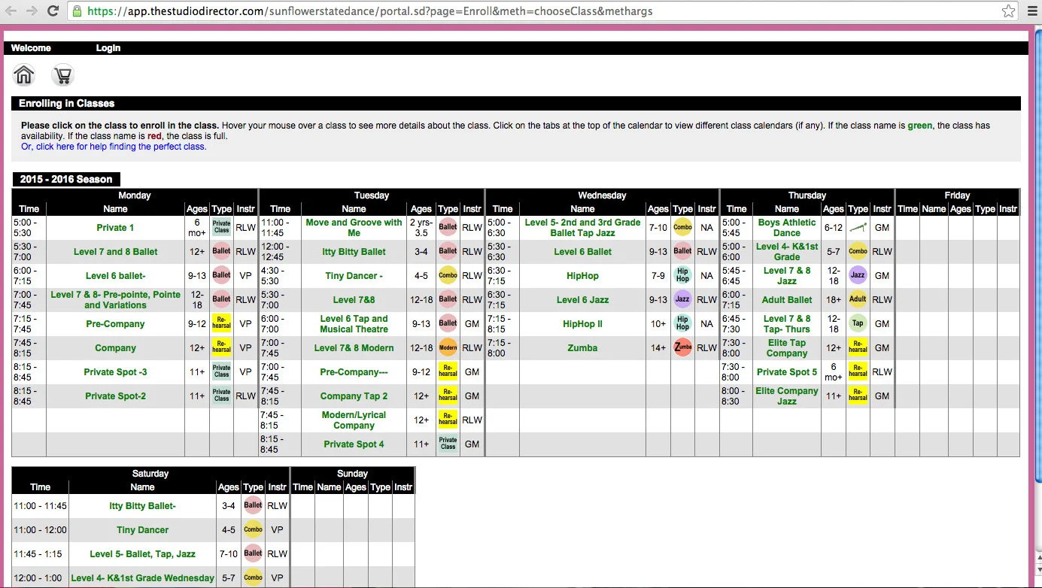Click Jazz icon in Level 6 Jazz row
The height and width of the screenshot is (588, 1042).
[682, 299]
